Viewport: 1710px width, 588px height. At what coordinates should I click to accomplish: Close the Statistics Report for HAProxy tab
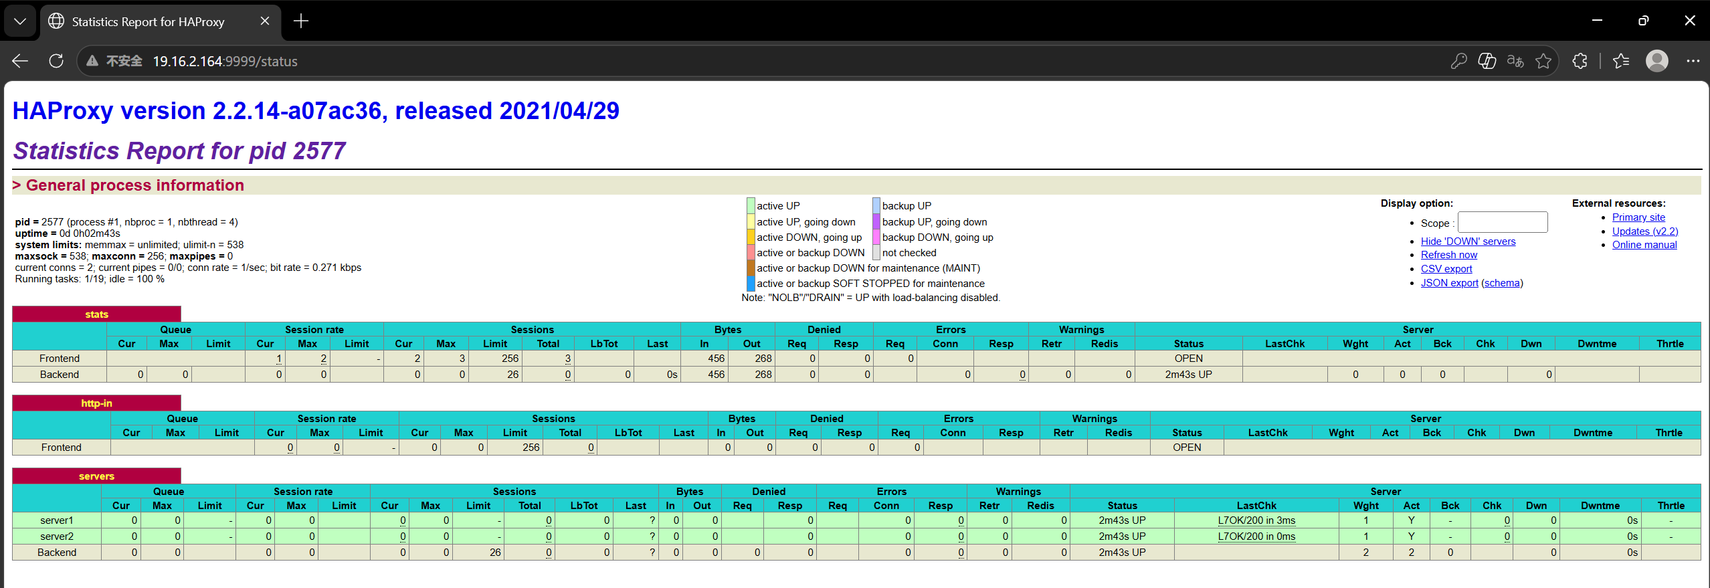265,21
